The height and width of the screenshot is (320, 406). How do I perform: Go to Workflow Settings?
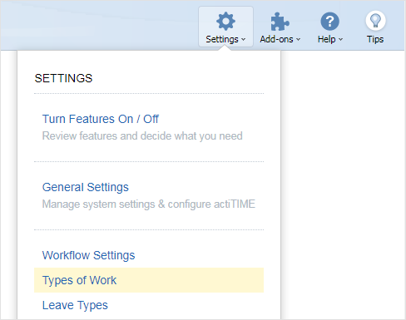[x=88, y=255]
